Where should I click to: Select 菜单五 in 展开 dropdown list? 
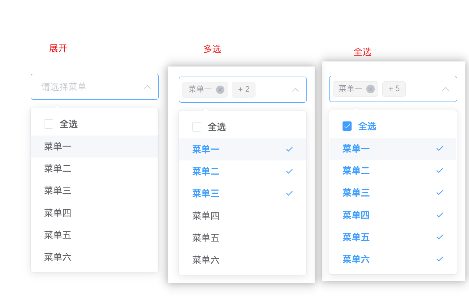point(95,235)
